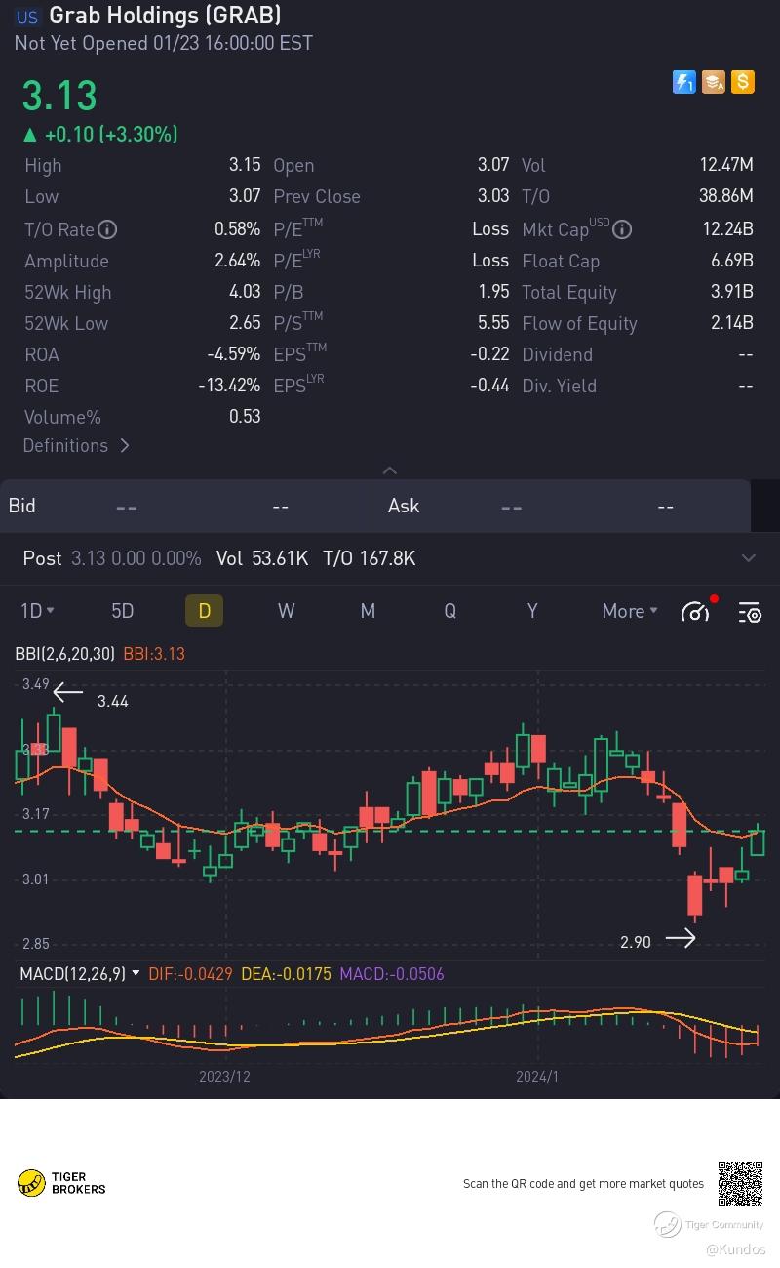Tap the Vol value 12.47M
Image resolution: width=780 pixels, height=1268 pixels.
click(726, 165)
